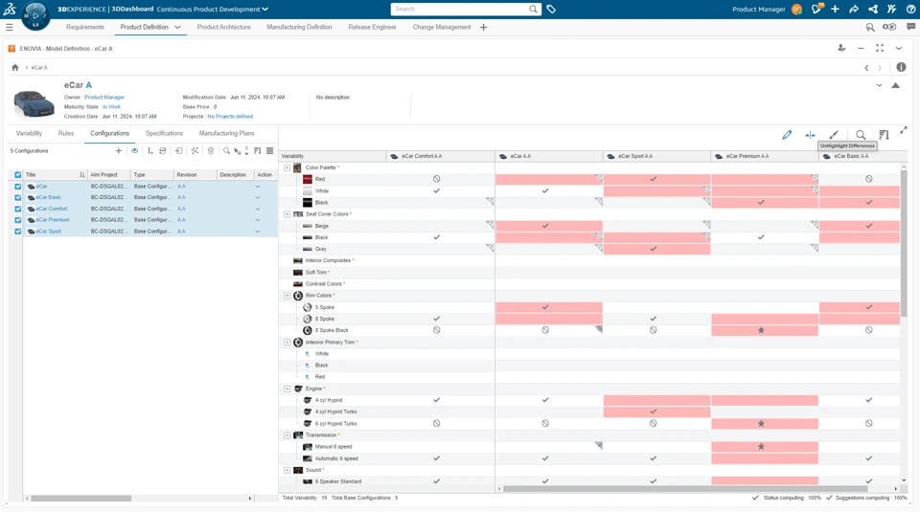The height and width of the screenshot is (512, 920).
Task: Open the Help question mark icon
Action: coord(910,9)
